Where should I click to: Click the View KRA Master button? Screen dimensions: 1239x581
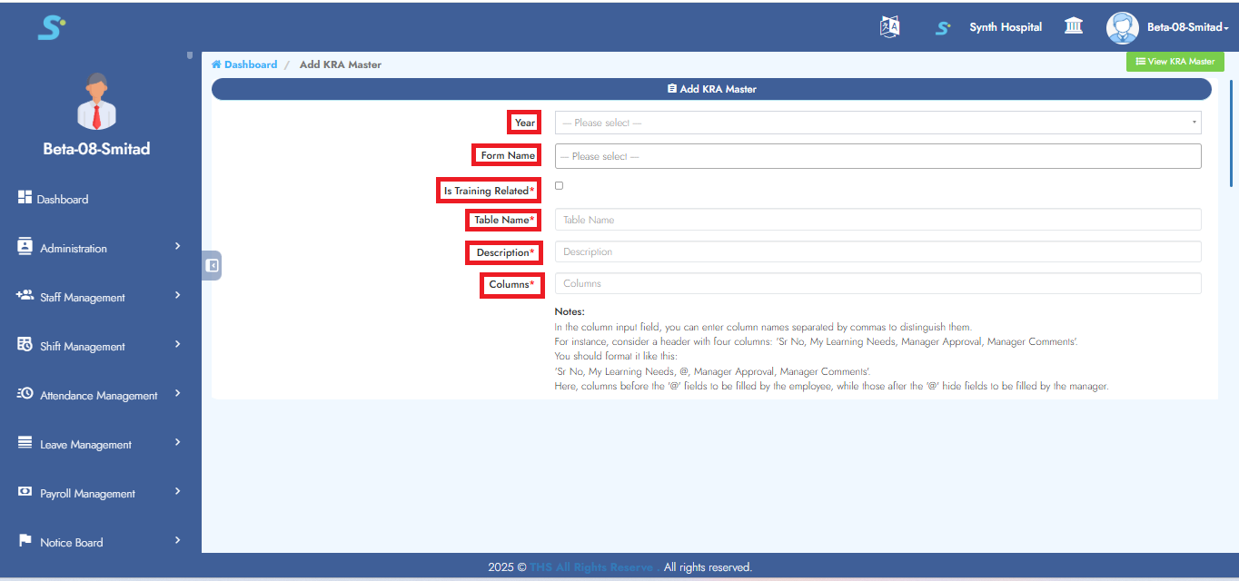(1175, 62)
